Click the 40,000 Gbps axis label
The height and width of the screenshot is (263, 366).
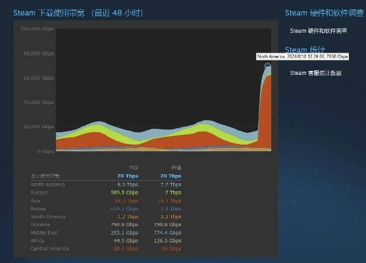point(38,102)
